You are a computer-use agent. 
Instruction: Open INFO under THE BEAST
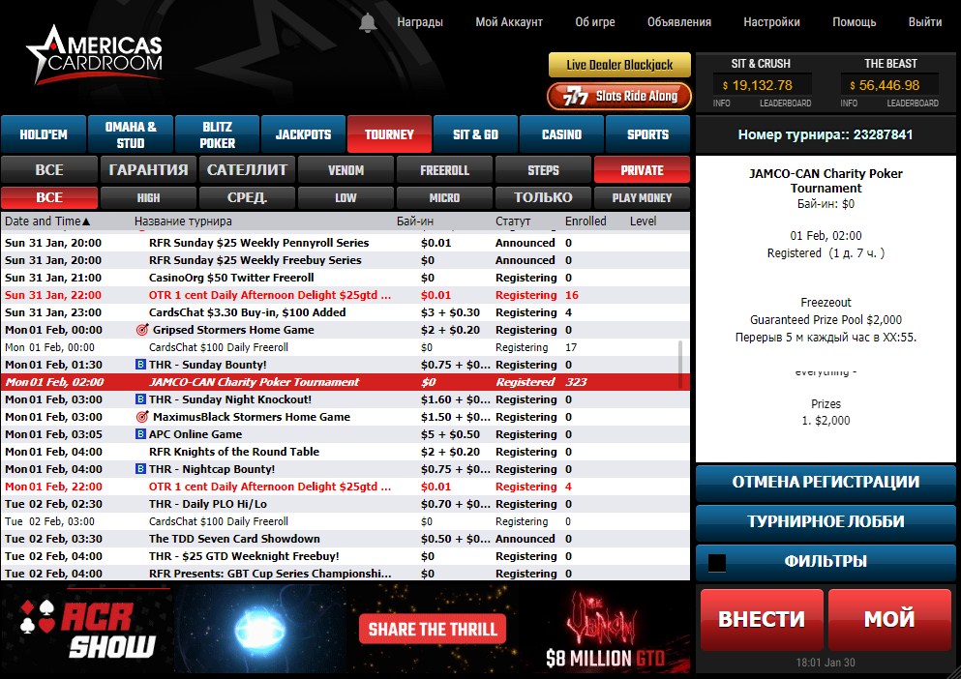coord(849,103)
